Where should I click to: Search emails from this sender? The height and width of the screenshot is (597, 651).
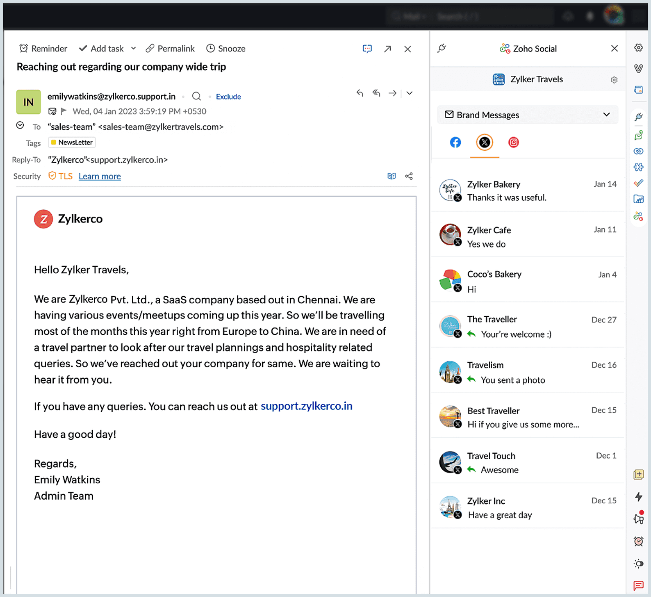196,97
